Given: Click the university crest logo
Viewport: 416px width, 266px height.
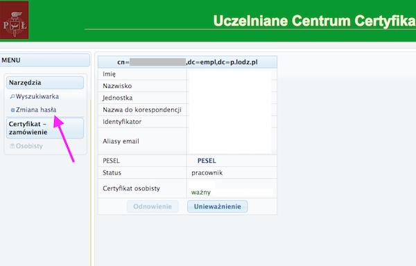Looking at the screenshot, I should point(14,20).
